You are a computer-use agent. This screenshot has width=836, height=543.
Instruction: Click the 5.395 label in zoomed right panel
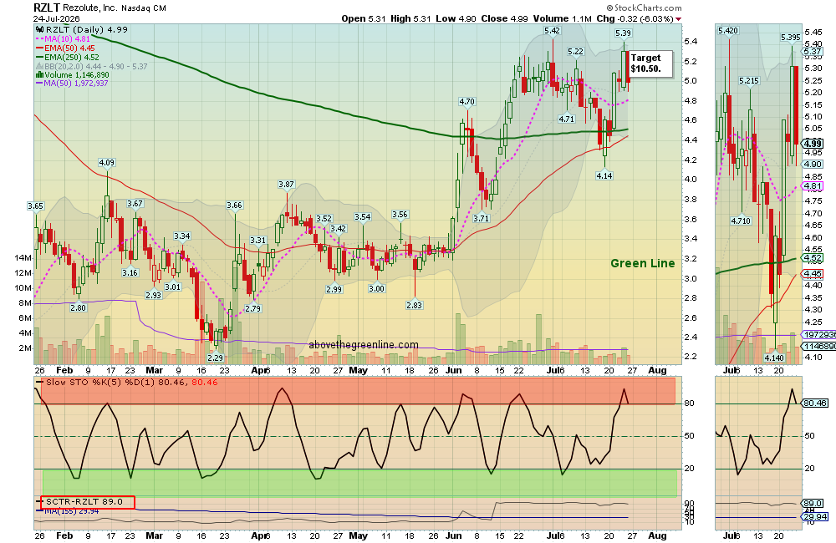point(790,38)
